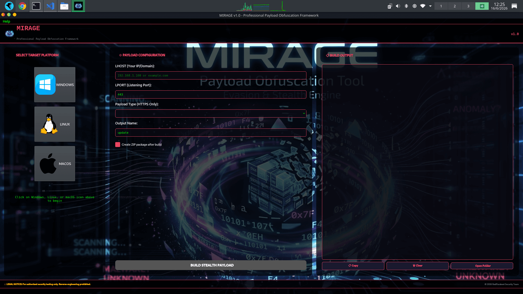Image resolution: width=523 pixels, height=294 pixels.
Task: Open the Kali application menu icon
Action: click(9, 6)
